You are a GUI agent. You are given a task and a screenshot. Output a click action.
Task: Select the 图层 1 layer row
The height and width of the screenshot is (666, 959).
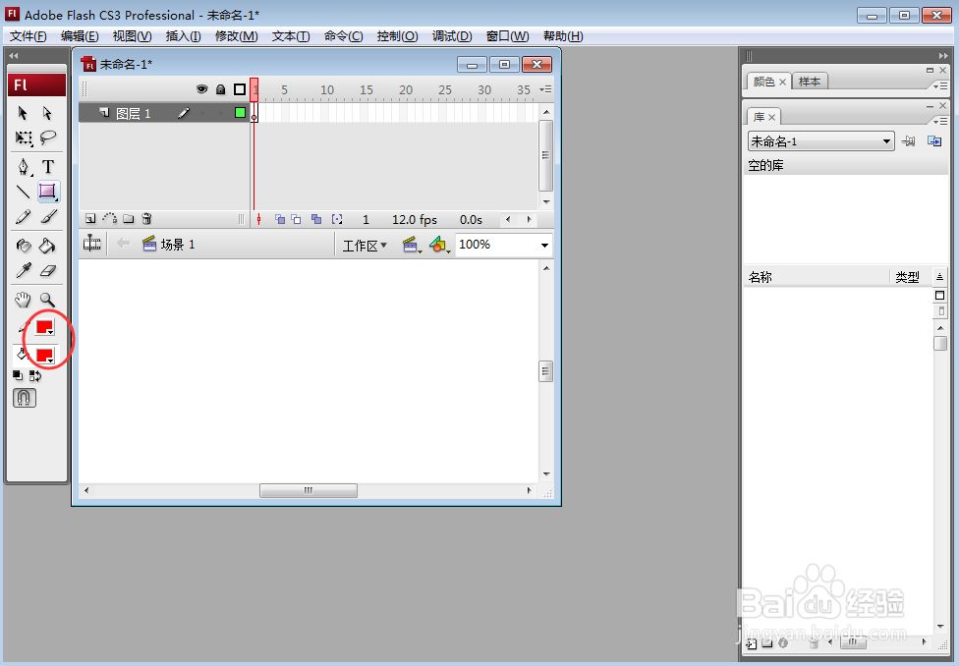click(164, 113)
